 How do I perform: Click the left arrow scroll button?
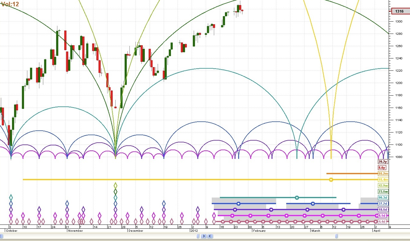(x=210, y=236)
